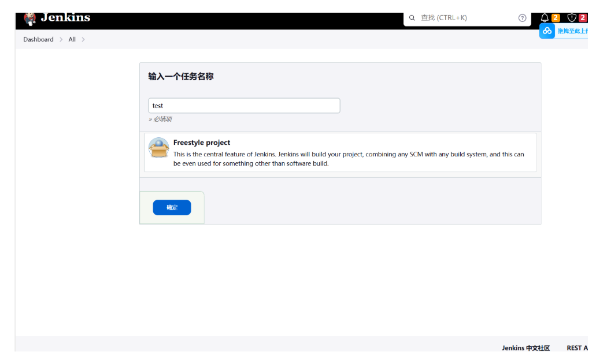Click the Freestyle project description text
The height and width of the screenshot is (359, 596).
pos(349,159)
